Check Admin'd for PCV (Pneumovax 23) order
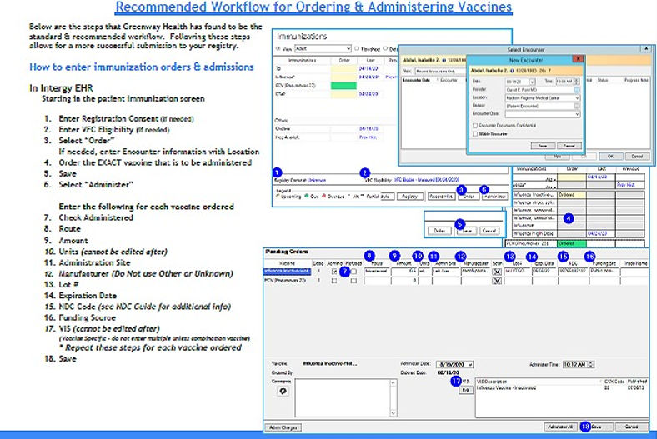Image resolution: width=657 pixels, height=439 pixels. click(334, 281)
